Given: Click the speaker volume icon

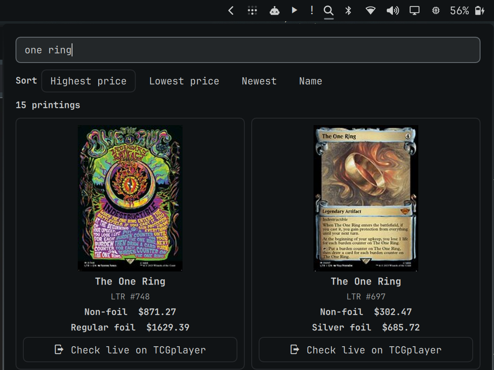Looking at the screenshot, I should pyautogui.click(x=392, y=11).
